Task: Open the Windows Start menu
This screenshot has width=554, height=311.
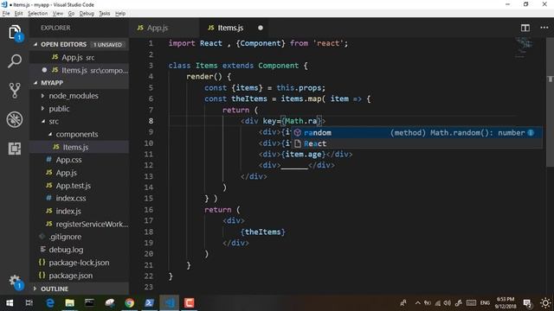Action: coord(10,303)
